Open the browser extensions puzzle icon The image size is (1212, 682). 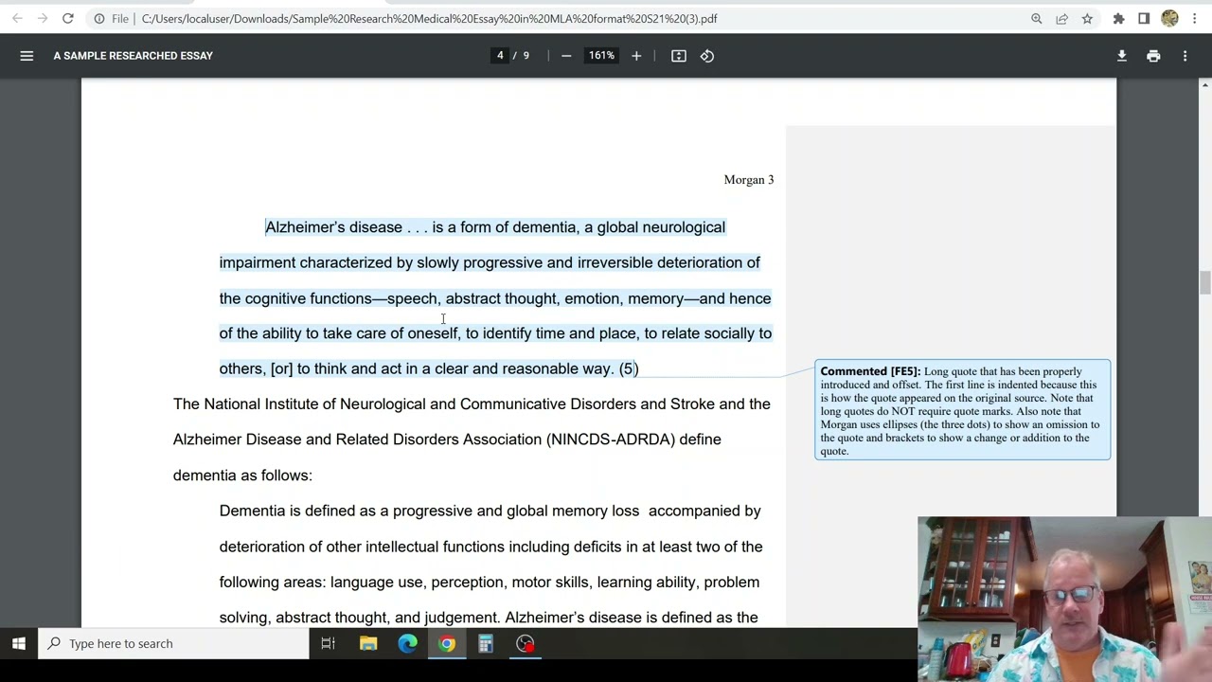click(x=1118, y=18)
